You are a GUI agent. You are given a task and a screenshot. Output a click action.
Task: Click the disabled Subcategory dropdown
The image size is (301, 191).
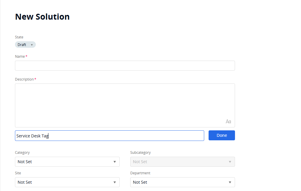pyautogui.click(x=182, y=162)
